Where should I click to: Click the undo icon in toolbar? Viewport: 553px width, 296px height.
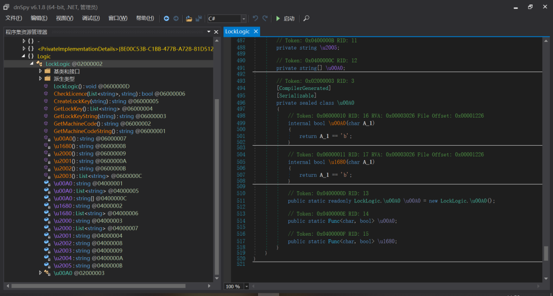click(x=256, y=18)
